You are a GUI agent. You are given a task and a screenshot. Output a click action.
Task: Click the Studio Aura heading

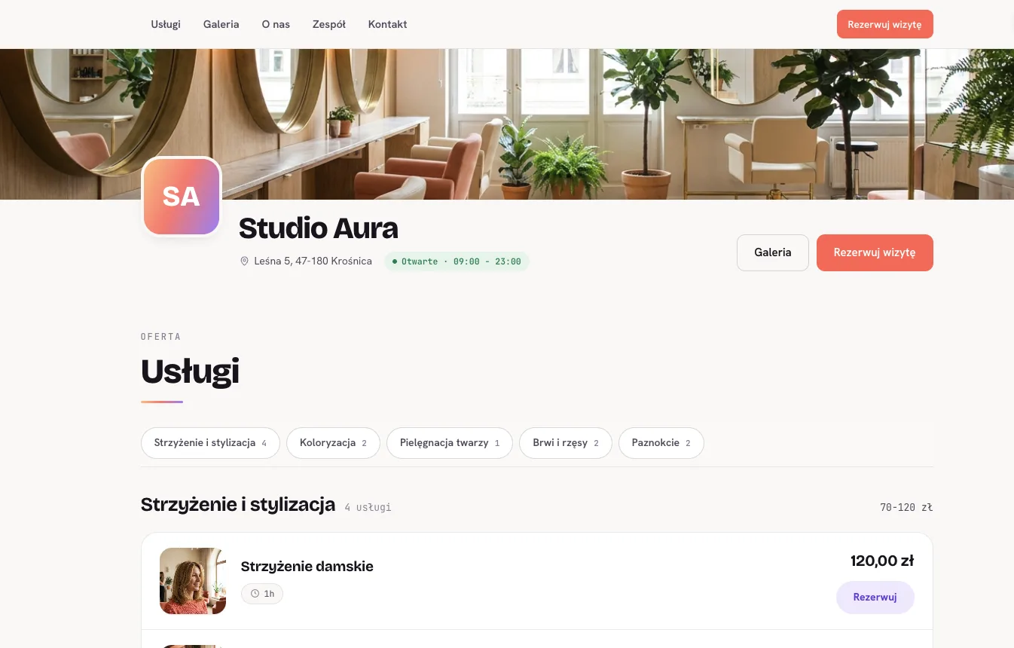[318, 228]
